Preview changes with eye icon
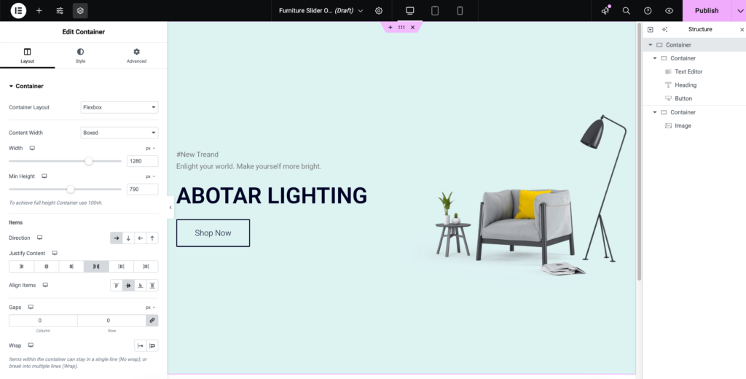 coord(669,10)
